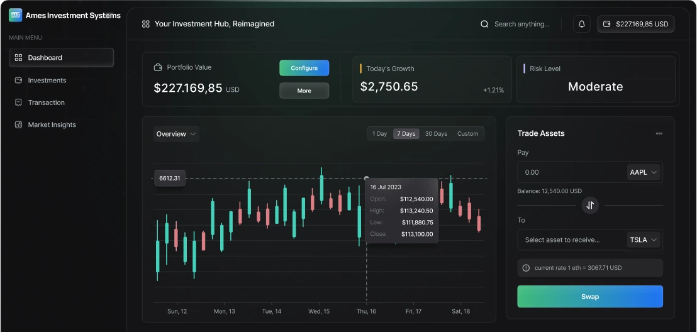Viewport: 697px width, 332px height.
Task: Click the wallet icon beside Portfolio Value
Action: 158,67
